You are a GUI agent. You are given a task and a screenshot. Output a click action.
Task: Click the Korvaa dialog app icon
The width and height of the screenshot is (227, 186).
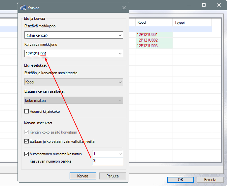[23, 7]
